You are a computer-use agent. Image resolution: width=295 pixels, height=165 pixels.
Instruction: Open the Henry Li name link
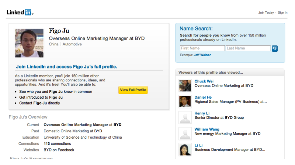click(202, 113)
